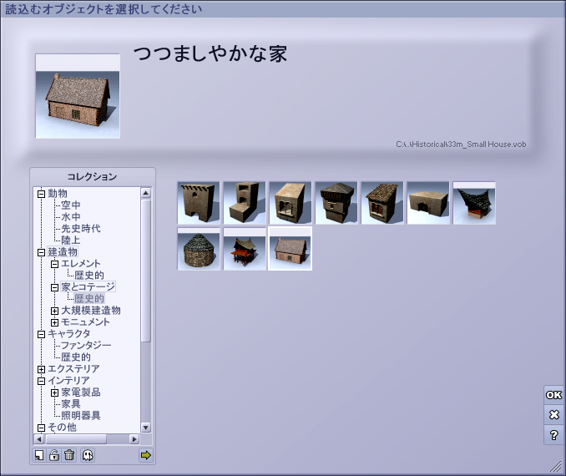Select the tiled-roof house with red windows
This screenshot has height=476, width=566.
click(x=382, y=203)
